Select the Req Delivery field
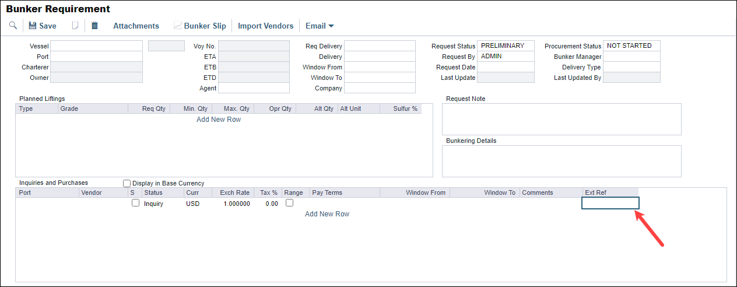 (380, 46)
